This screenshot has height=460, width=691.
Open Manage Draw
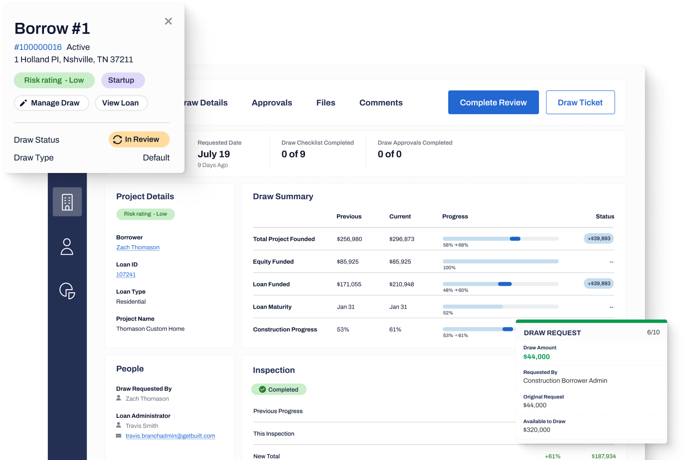52,103
